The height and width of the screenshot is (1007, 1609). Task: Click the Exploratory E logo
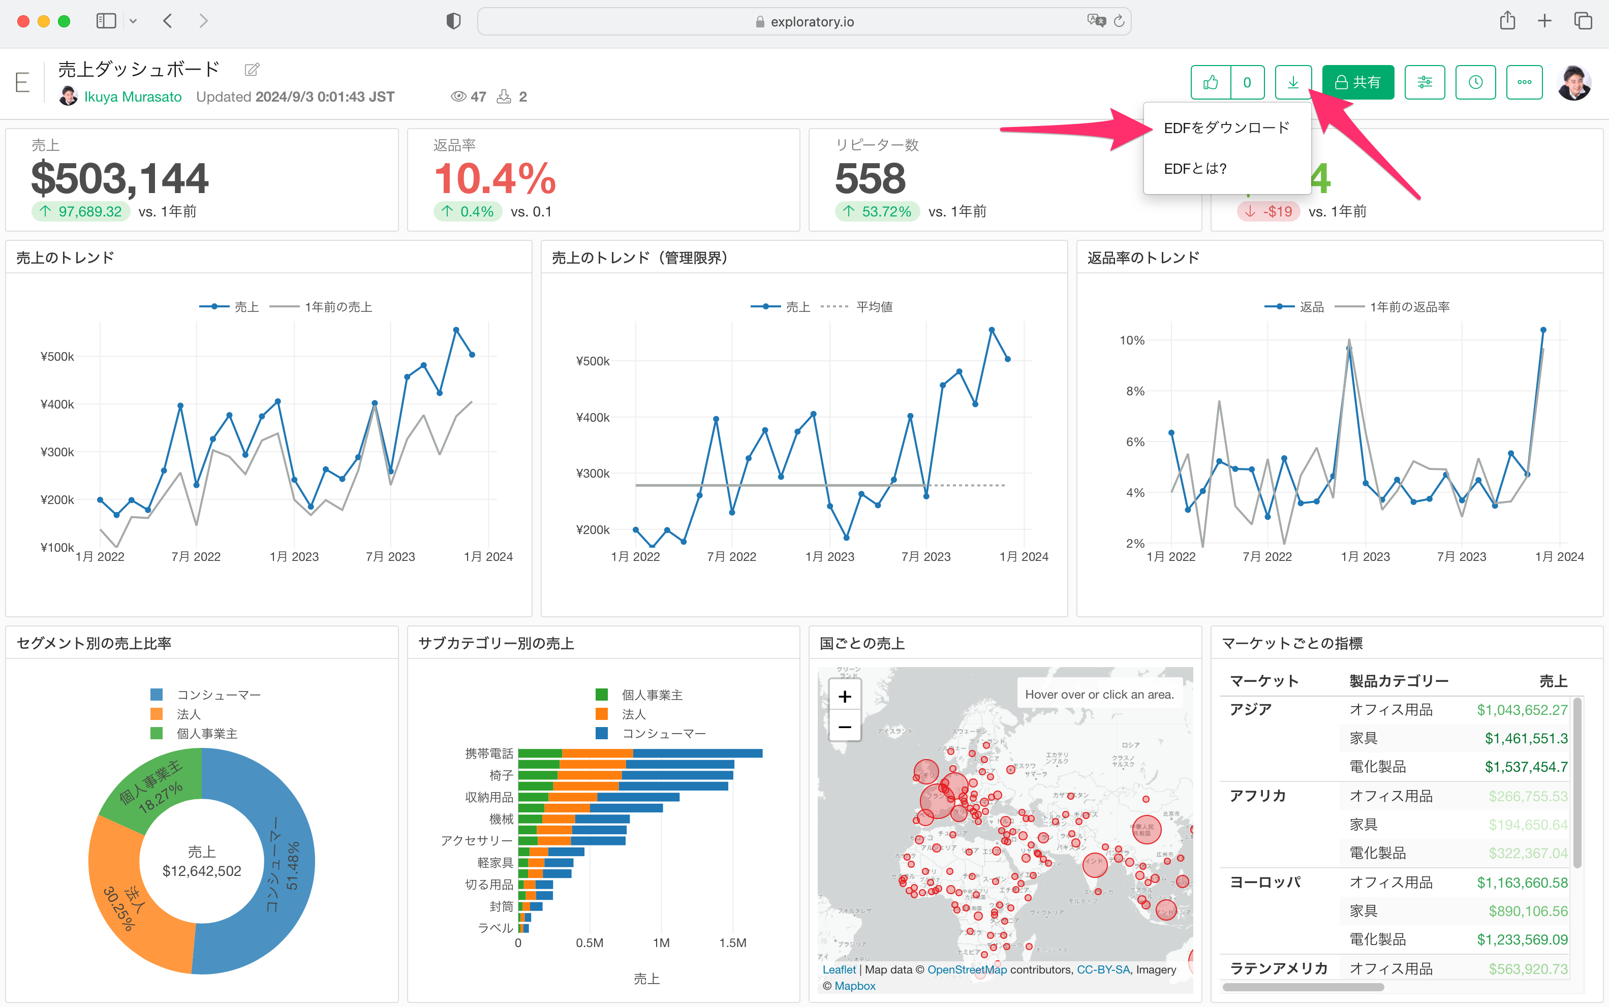click(22, 83)
